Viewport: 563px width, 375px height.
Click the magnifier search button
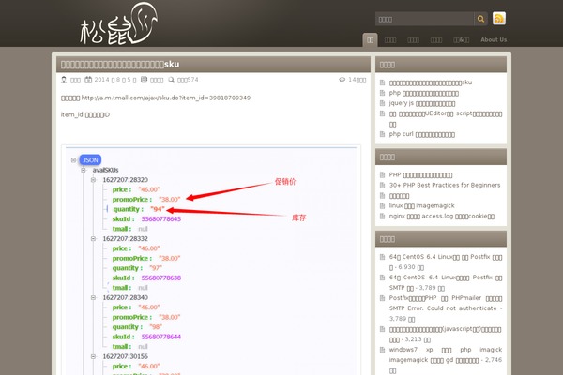point(480,19)
